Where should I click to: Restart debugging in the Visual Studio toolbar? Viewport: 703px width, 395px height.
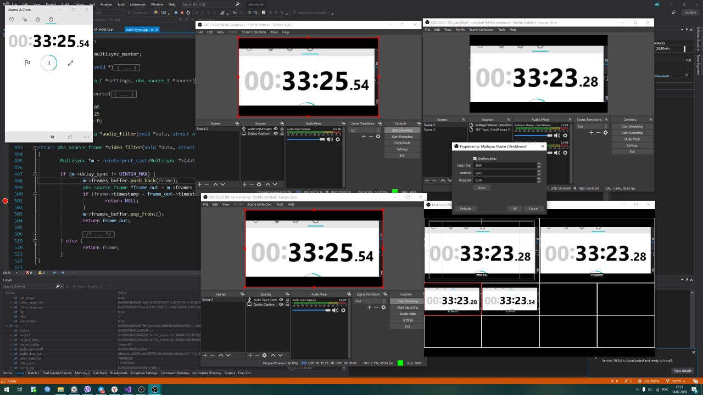188,12
